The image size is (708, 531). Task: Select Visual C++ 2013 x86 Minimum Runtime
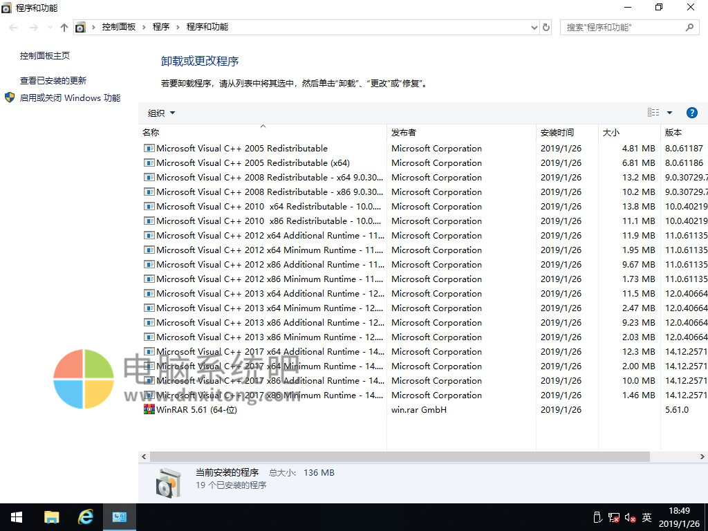422,337
